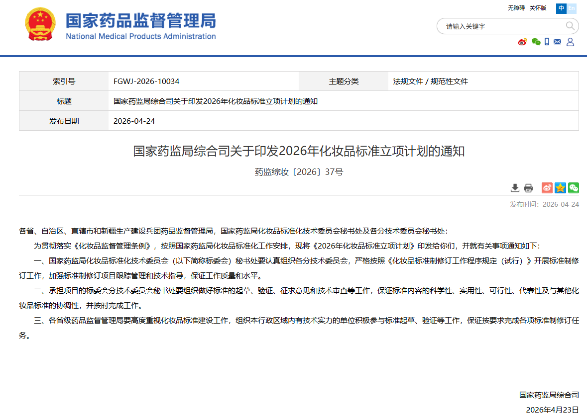
Task: Click the 请输入关键字 search input field
Action: 500,26
